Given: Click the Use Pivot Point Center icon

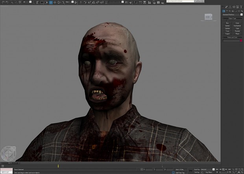Looking at the screenshot, I should (76, 2).
